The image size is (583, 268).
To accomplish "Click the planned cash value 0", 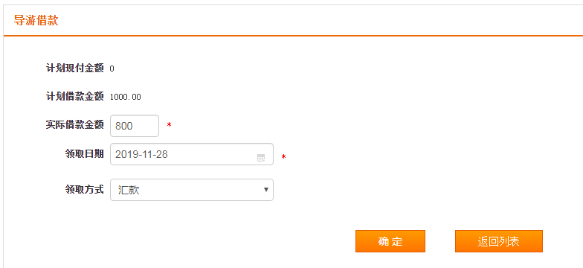I will point(112,68).
